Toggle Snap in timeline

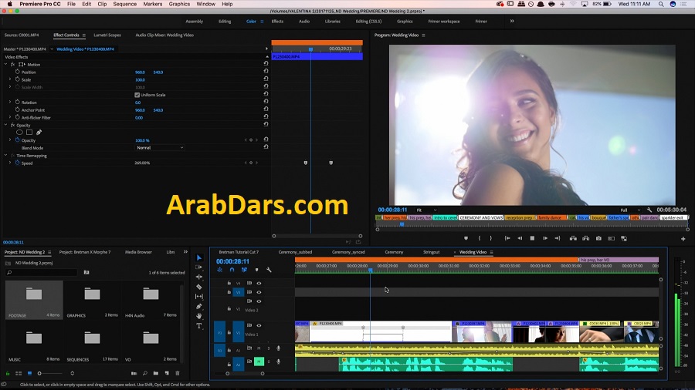pos(232,270)
